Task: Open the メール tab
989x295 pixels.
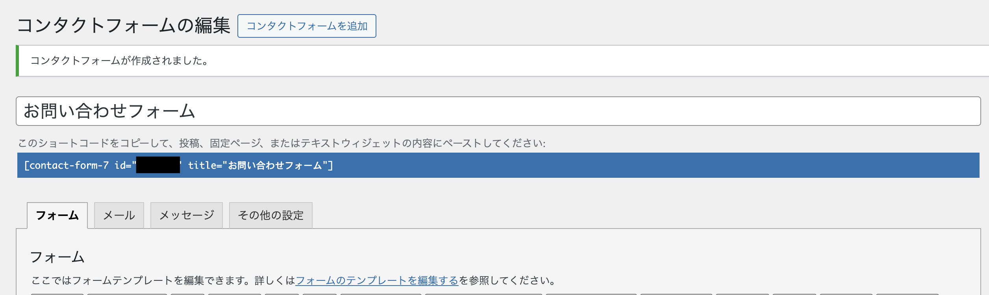Action: [x=119, y=215]
